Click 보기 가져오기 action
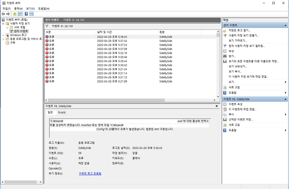The image size is (289, 189). [x=238, y=41]
